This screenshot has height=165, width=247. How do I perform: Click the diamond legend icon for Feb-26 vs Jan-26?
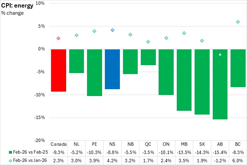[x=11, y=160]
